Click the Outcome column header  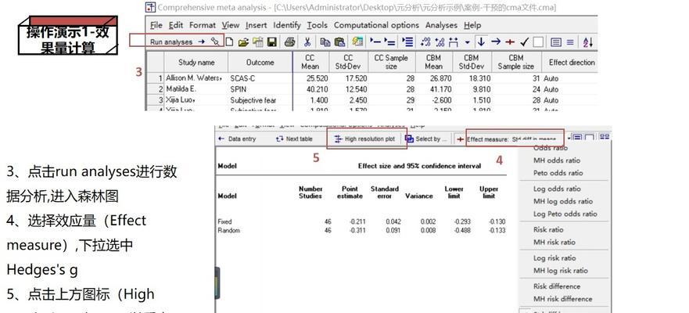[260, 63]
